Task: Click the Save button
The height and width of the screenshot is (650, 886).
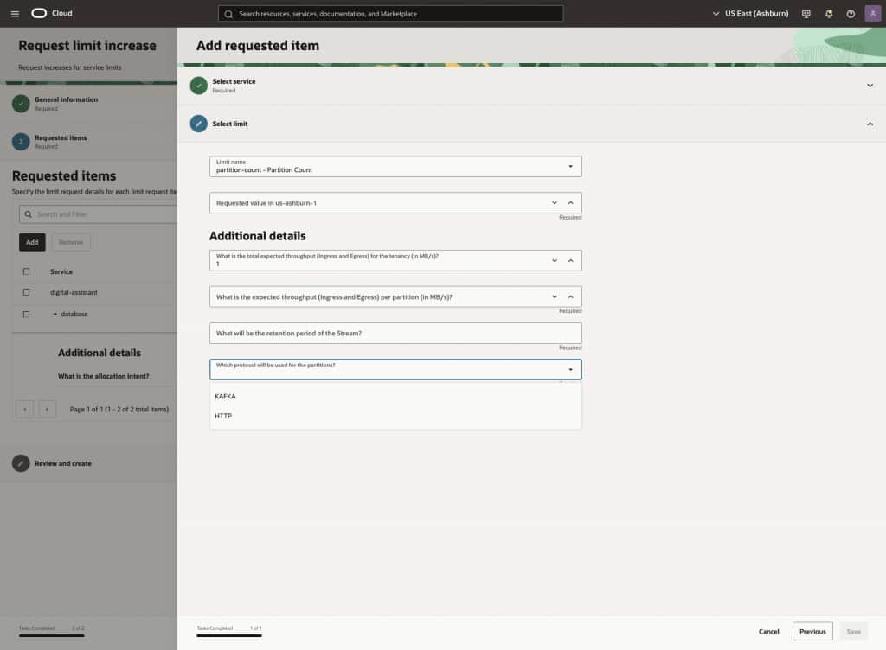Action: click(853, 631)
